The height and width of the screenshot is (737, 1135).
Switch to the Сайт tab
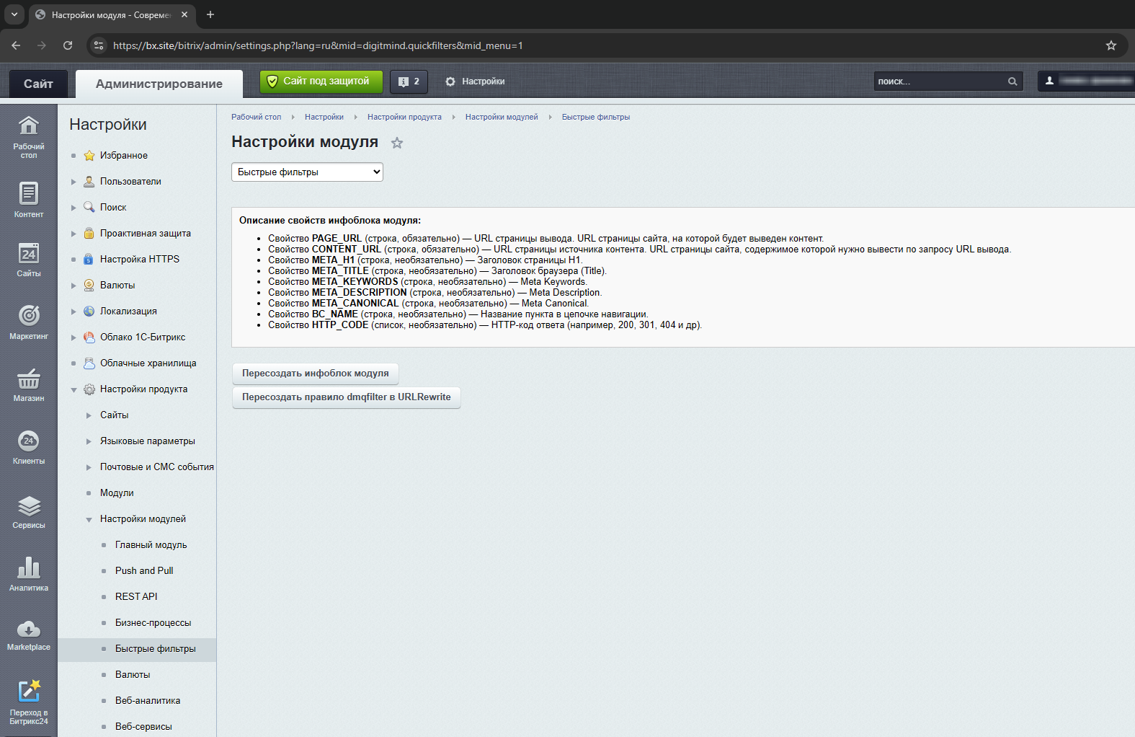(38, 84)
